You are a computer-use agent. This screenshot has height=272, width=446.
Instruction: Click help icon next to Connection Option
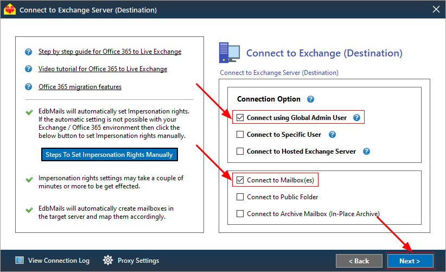coord(311,99)
